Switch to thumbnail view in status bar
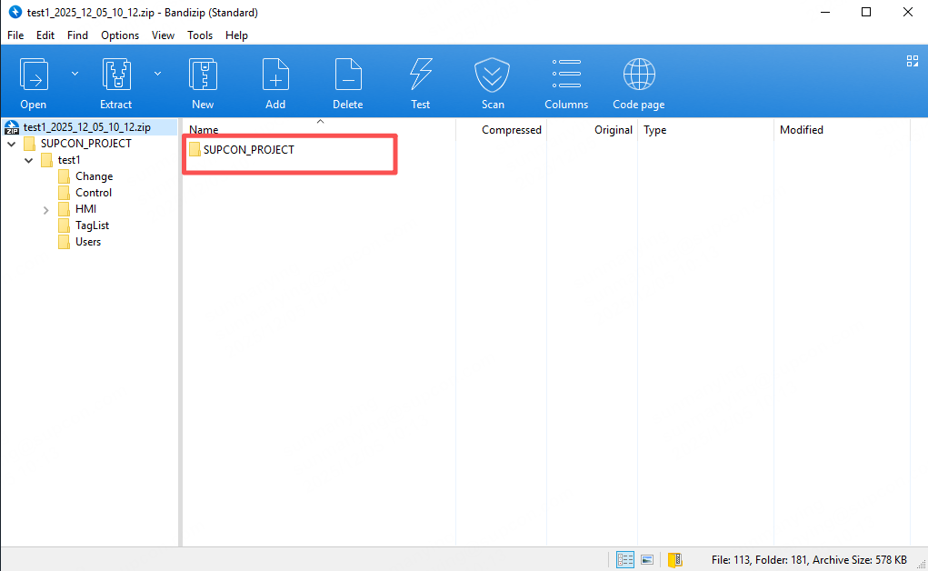This screenshot has height=571, width=928. tap(648, 559)
